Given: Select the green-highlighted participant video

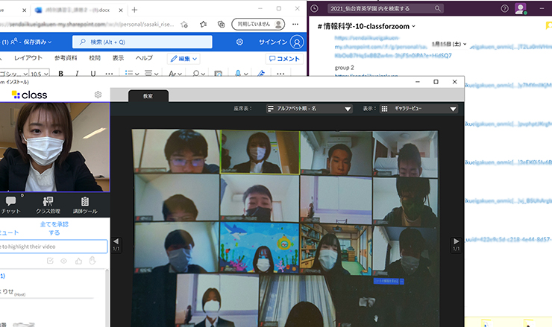Looking at the screenshot, I should [260, 152].
